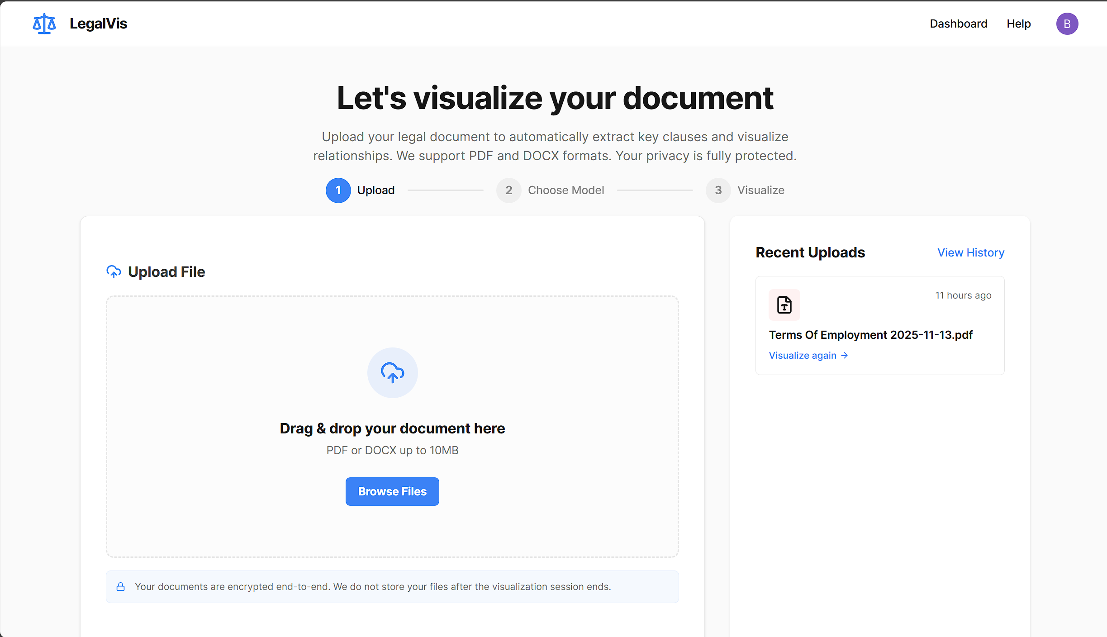Click the Choose Model step label
The image size is (1107, 637).
(565, 190)
